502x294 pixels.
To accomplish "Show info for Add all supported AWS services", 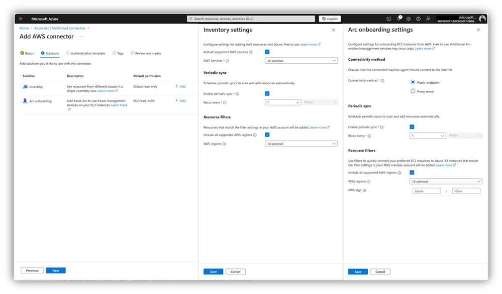I will coord(251,52).
